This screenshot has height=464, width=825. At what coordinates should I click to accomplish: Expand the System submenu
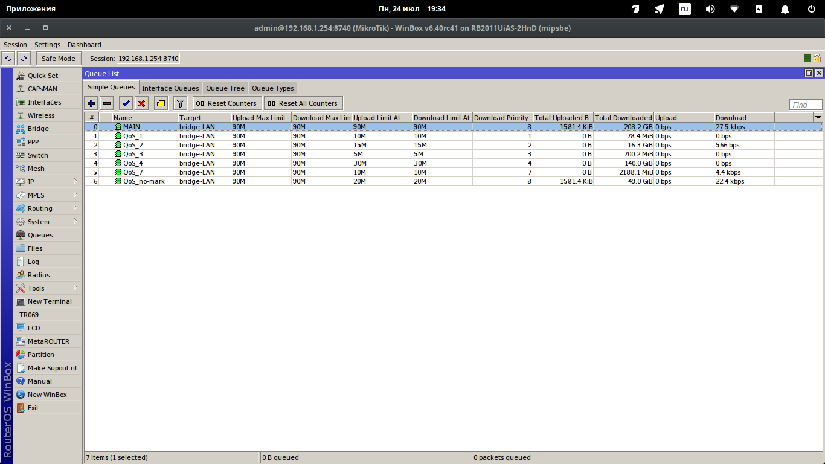click(x=48, y=222)
